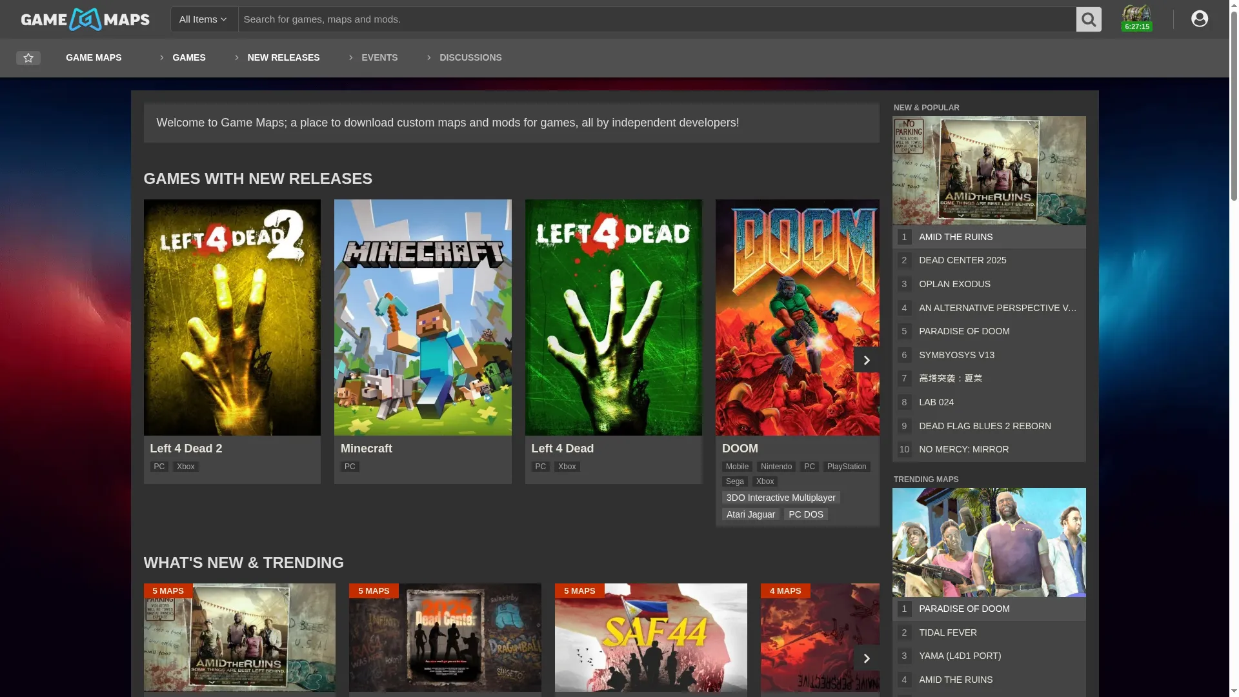This screenshot has width=1239, height=697.
Task: Open the GAME MAPS menu item
Action: (94, 57)
